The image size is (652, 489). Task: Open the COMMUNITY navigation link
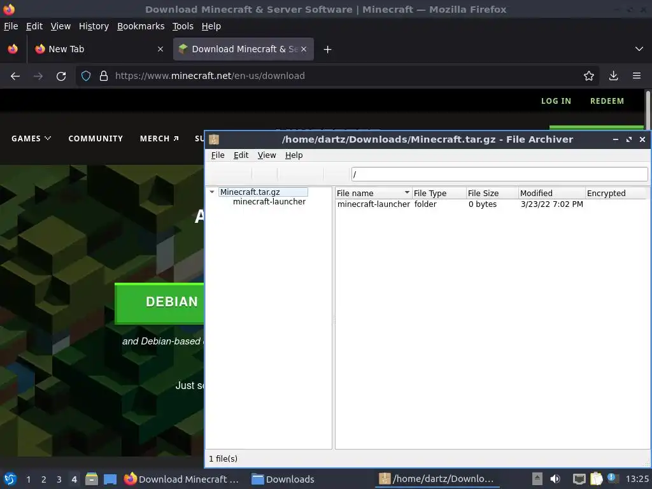pyautogui.click(x=96, y=138)
